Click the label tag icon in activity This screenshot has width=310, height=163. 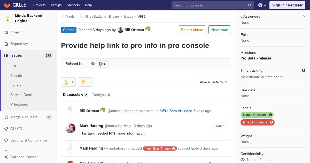[x=70, y=148]
